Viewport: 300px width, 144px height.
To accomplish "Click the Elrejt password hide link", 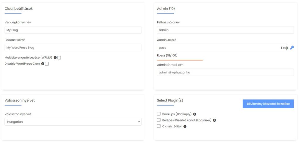I will pos(284,48).
